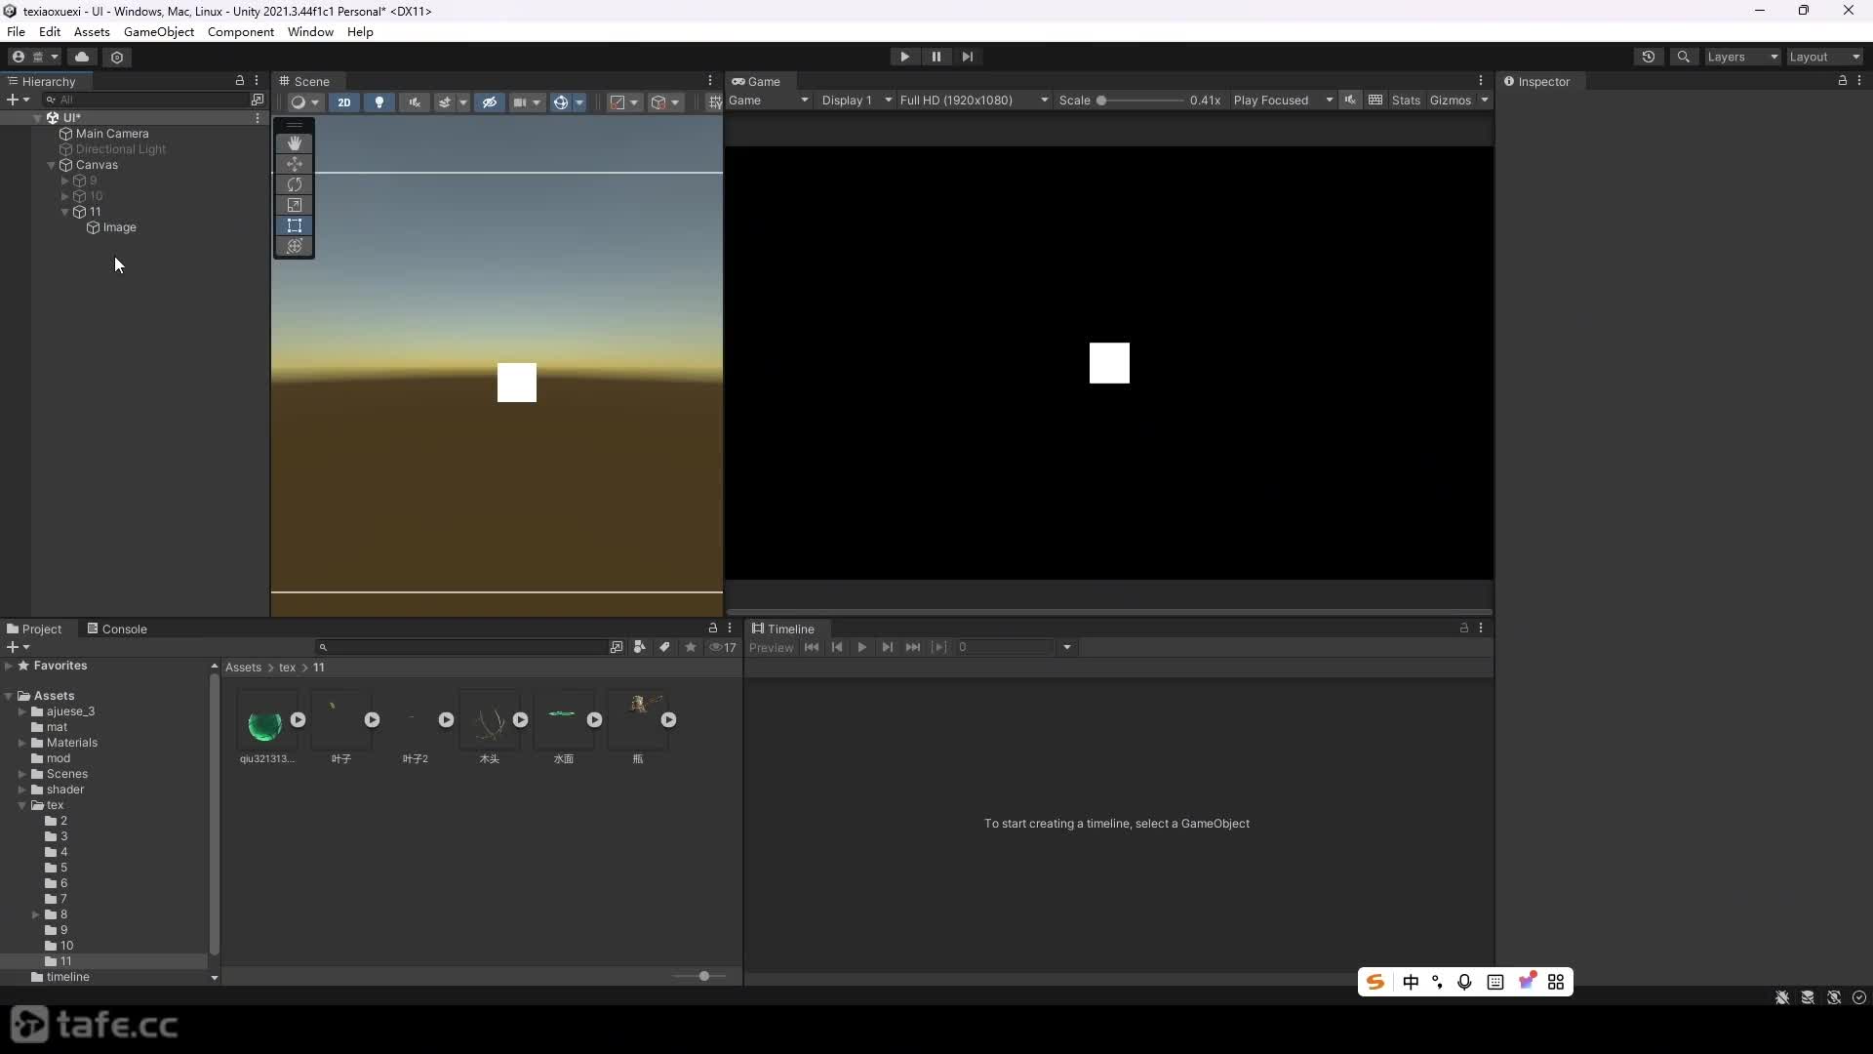Open the Window menu
This screenshot has height=1054, width=1873.
pos(310,31)
